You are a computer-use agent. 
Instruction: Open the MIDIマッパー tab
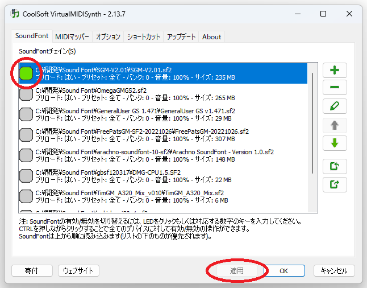[72, 37]
